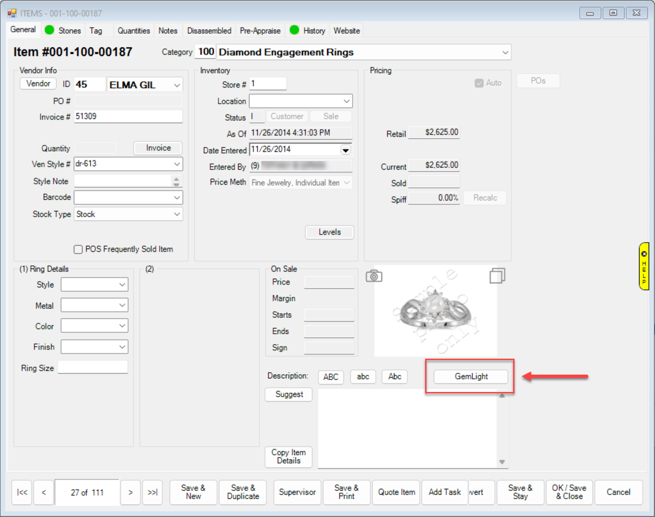Click the ring sample thumbnail image
The height and width of the screenshot is (517, 655).
pos(435,310)
